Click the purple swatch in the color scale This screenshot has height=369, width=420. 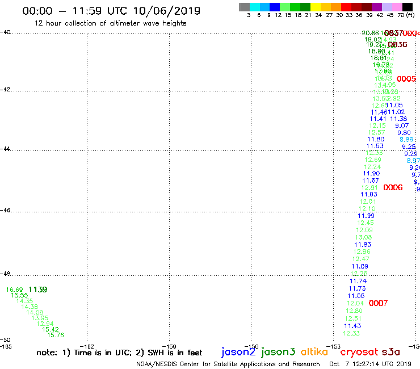click(377, 7)
